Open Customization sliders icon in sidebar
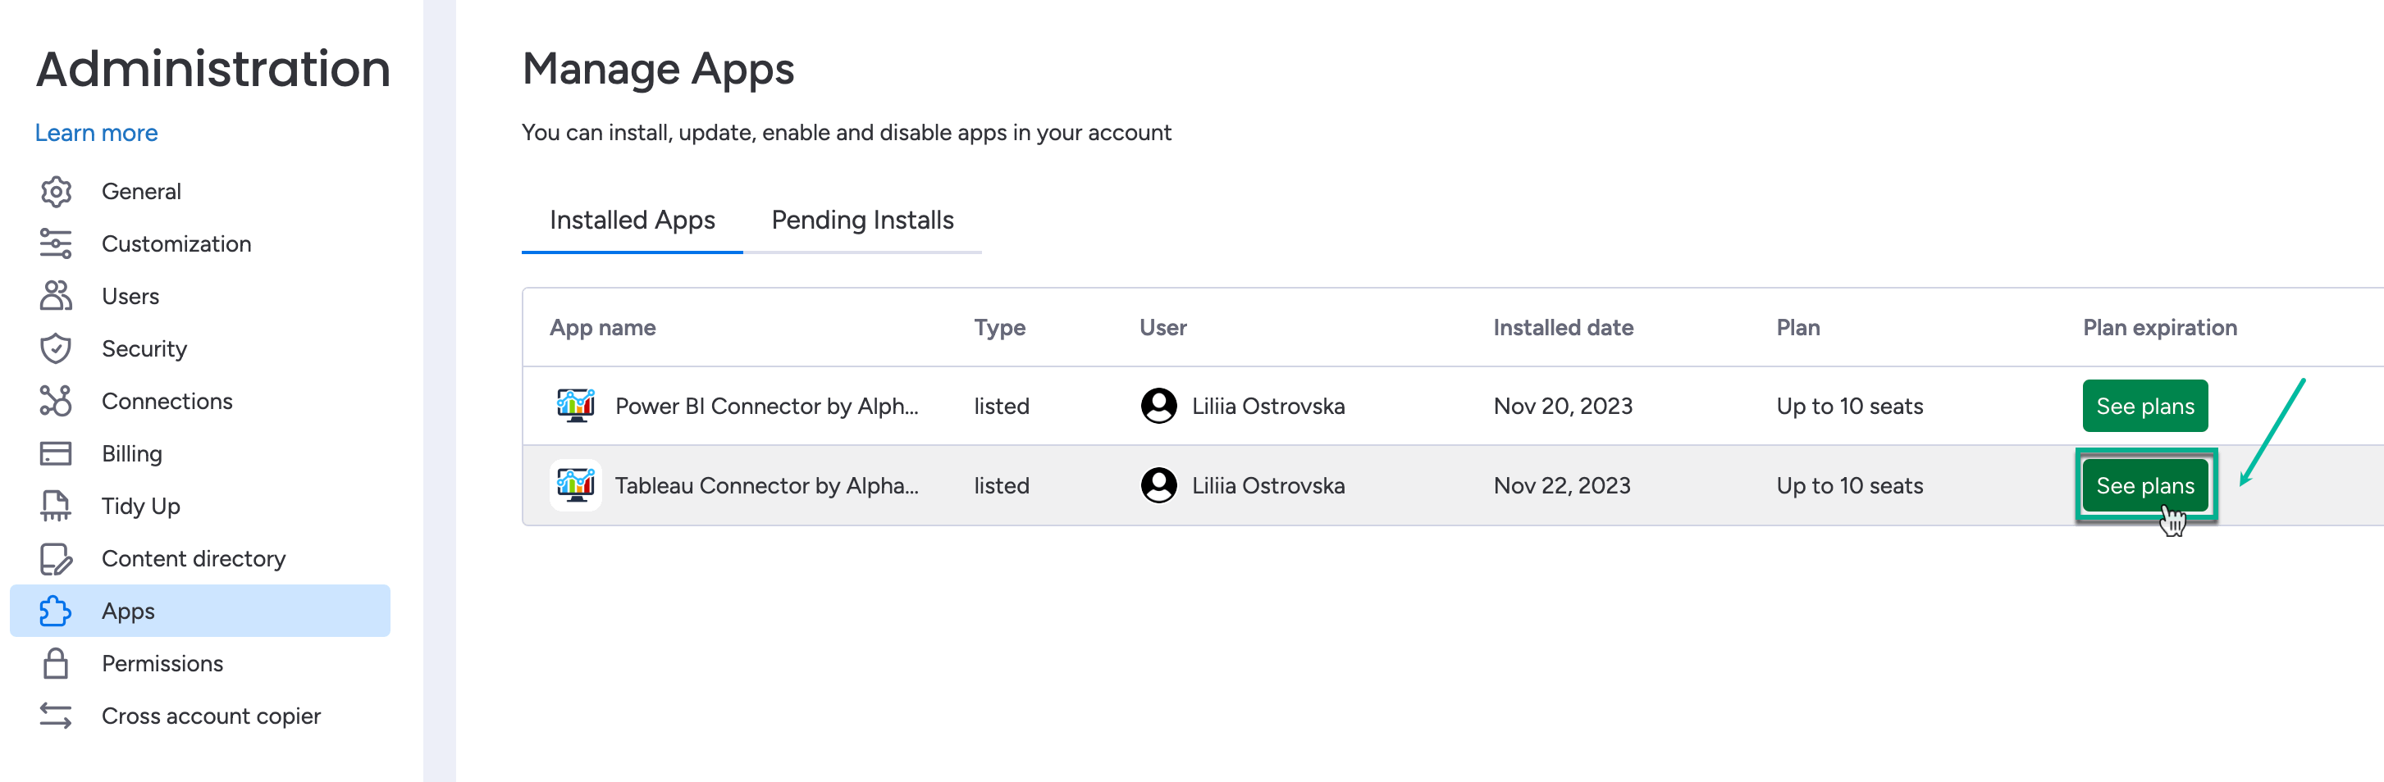Image resolution: width=2384 pixels, height=782 pixels. coord(56,244)
